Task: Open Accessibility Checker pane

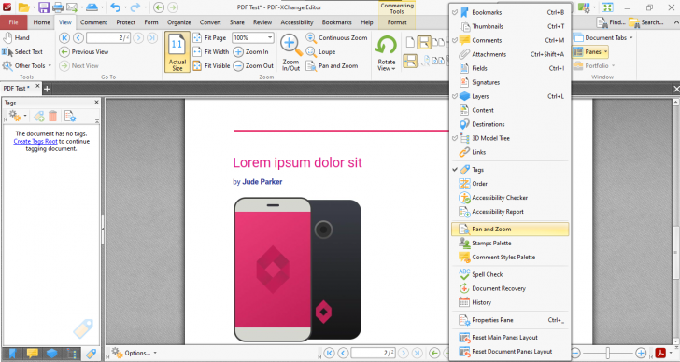Action: click(510, 198)
